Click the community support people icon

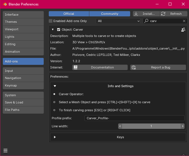pos(183,30)
